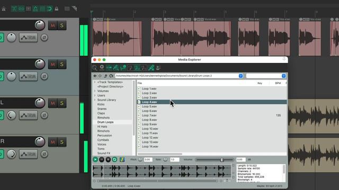Screen dimensions: 339x190
Task: Mute the top vocal track
Action: point(52,25)
